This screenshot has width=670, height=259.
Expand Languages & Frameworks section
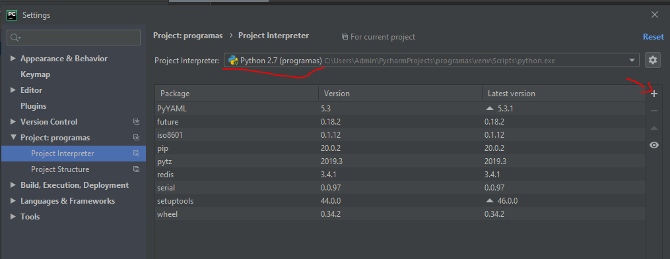(13, 200)
